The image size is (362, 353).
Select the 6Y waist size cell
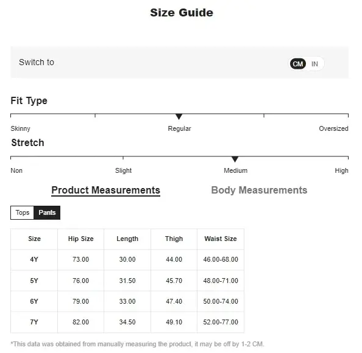click(221, 301)
